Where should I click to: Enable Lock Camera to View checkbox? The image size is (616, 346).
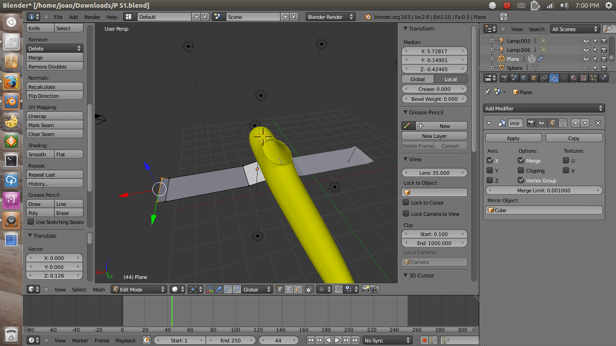tap(406, 214)
